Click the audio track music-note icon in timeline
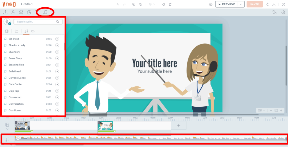 tap(7, 139)
